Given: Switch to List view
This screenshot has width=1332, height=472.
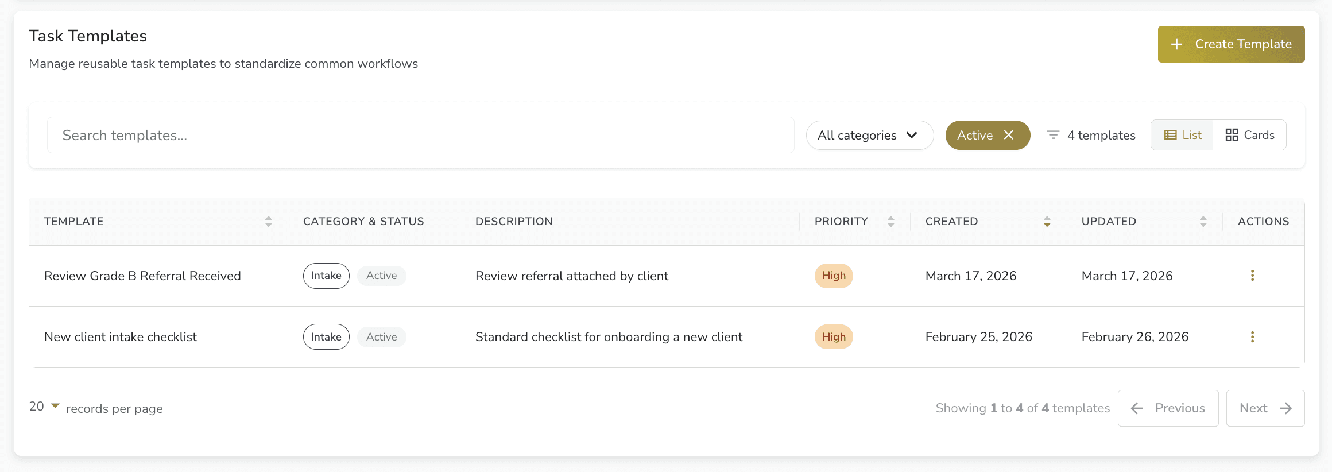Looking at the screenshot, I should click(x=1182, y=135).
